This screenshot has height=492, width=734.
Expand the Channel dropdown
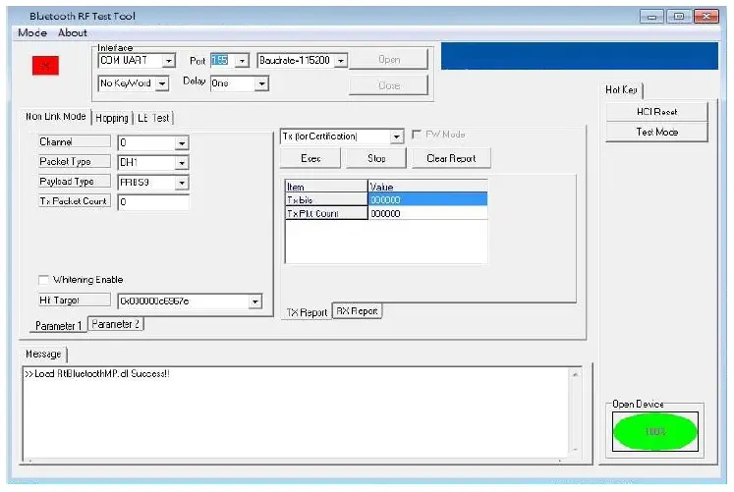pos(182,143)
